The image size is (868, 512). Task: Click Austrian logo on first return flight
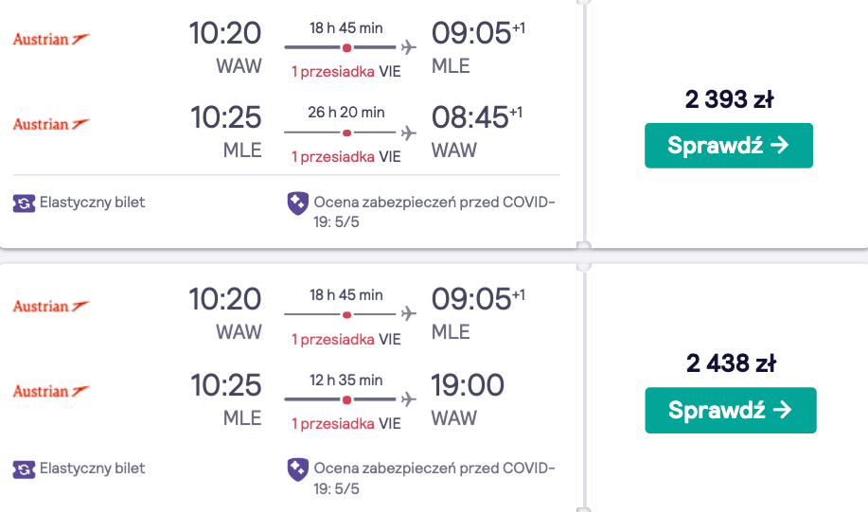(51, 124)
